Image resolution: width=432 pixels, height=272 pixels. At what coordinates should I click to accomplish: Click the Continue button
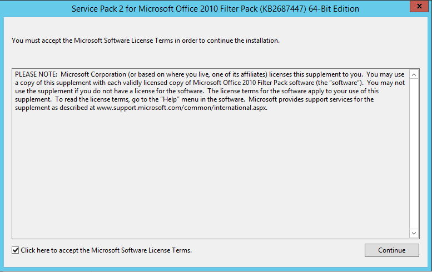(392, 250)
